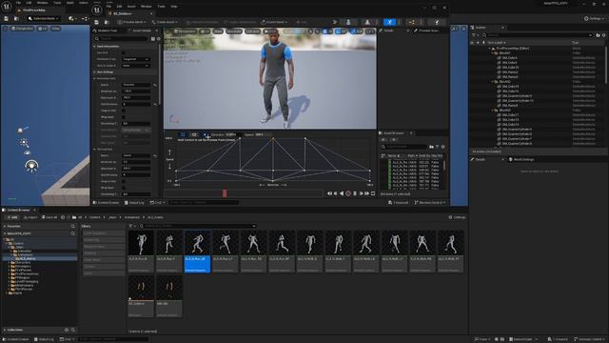The width and height of the screenshot is (609, 343).
Task: Add a new collection plus icon
Action: click(67, 330)
